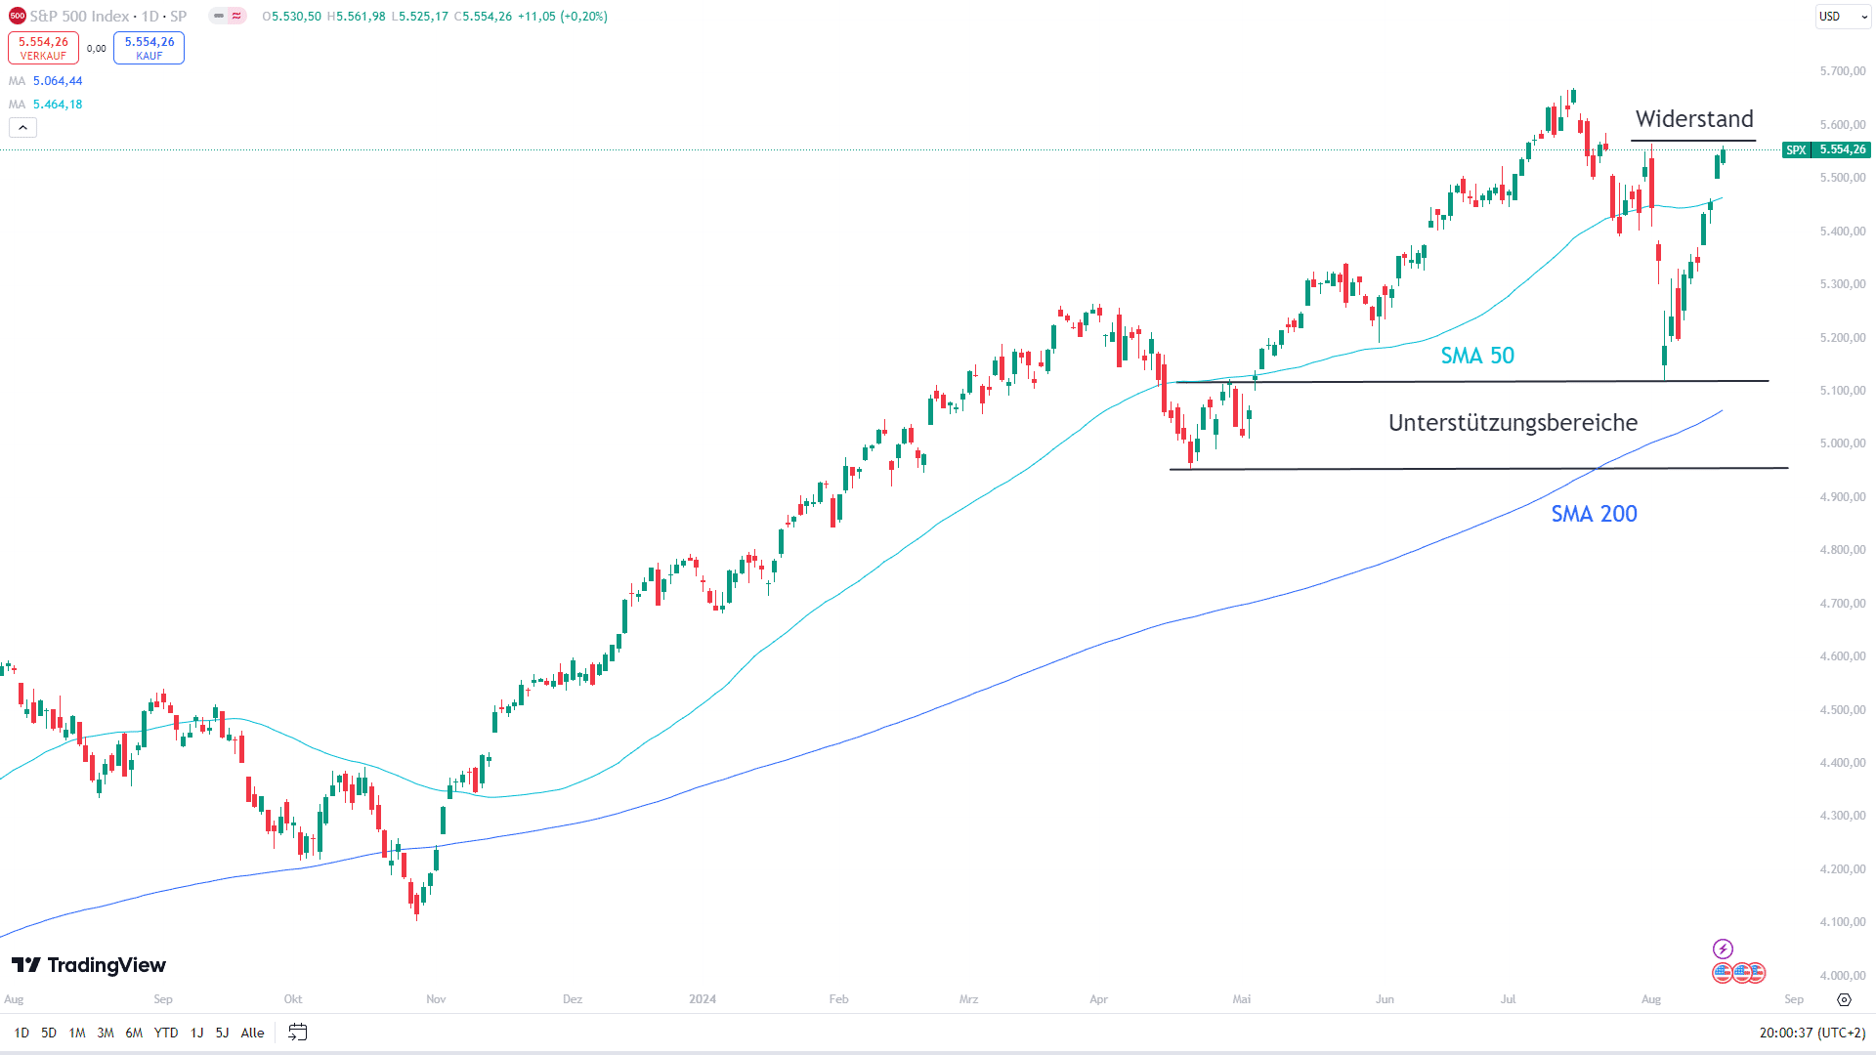1876x1055 pixels.
Task: Select the 5D time range
Action: [49, 1033]
